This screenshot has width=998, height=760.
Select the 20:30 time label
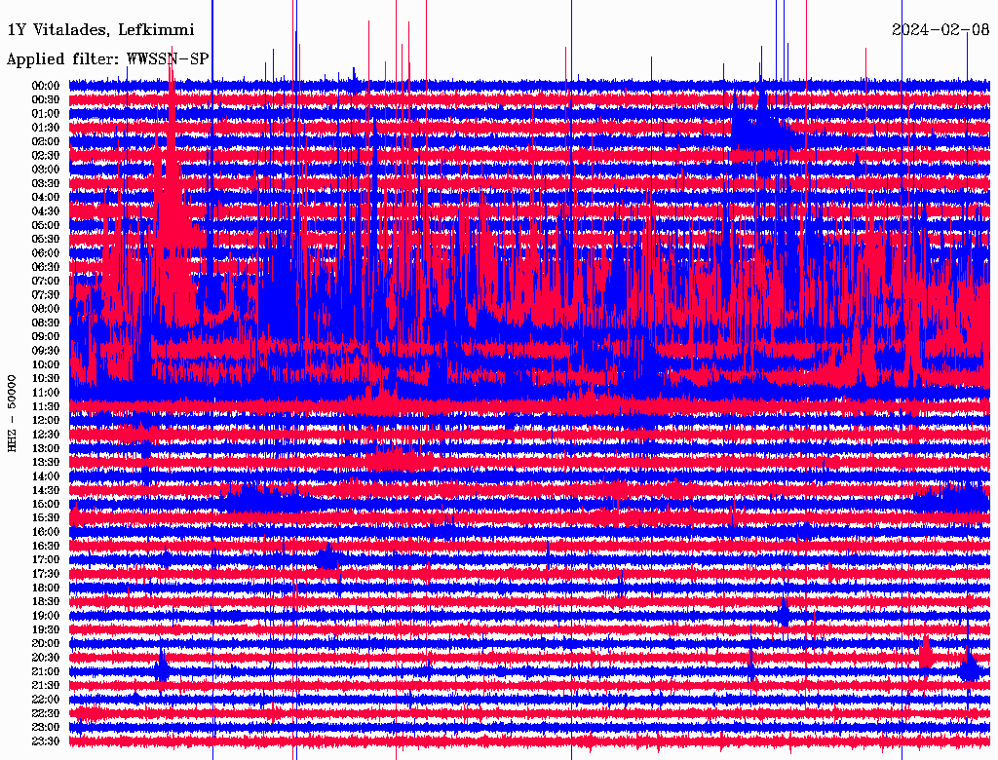[x=46, y=658]
